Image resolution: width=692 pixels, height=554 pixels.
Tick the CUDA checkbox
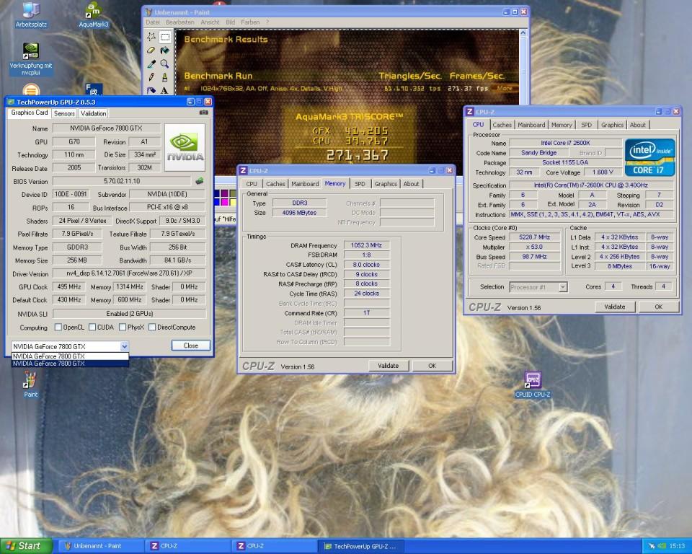(92, 327)
